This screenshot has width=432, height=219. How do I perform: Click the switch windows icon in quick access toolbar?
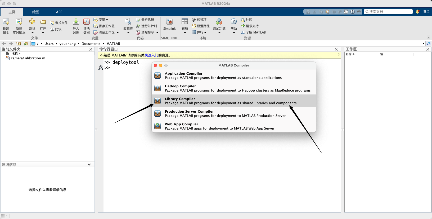tap(346, 12)
